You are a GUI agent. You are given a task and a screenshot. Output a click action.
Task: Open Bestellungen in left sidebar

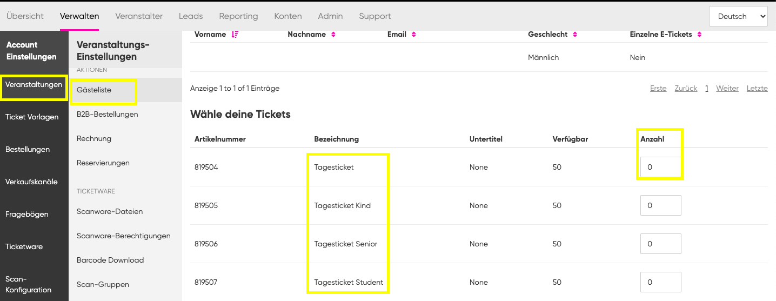click(x=28, y=149)
